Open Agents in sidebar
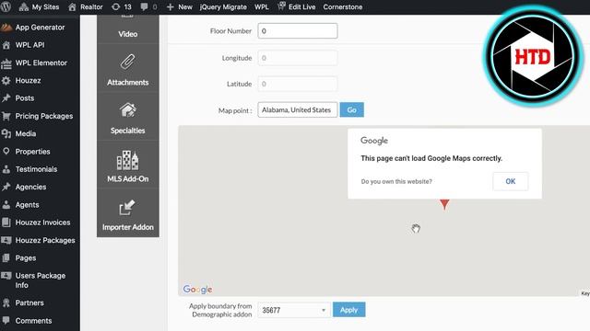This screenshot has width=590, height=331. pyautogui.click(x=40, y=205)
